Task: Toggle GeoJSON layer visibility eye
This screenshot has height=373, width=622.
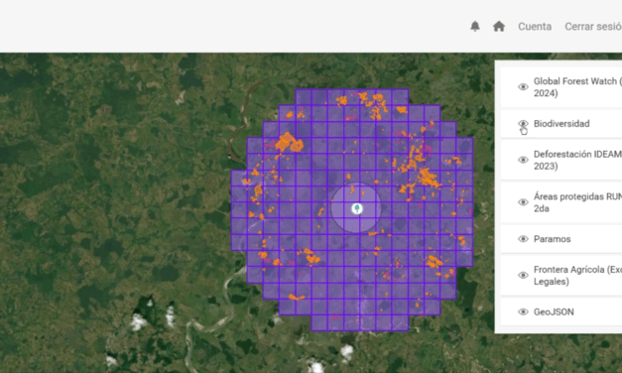Action: pos(523,311)
